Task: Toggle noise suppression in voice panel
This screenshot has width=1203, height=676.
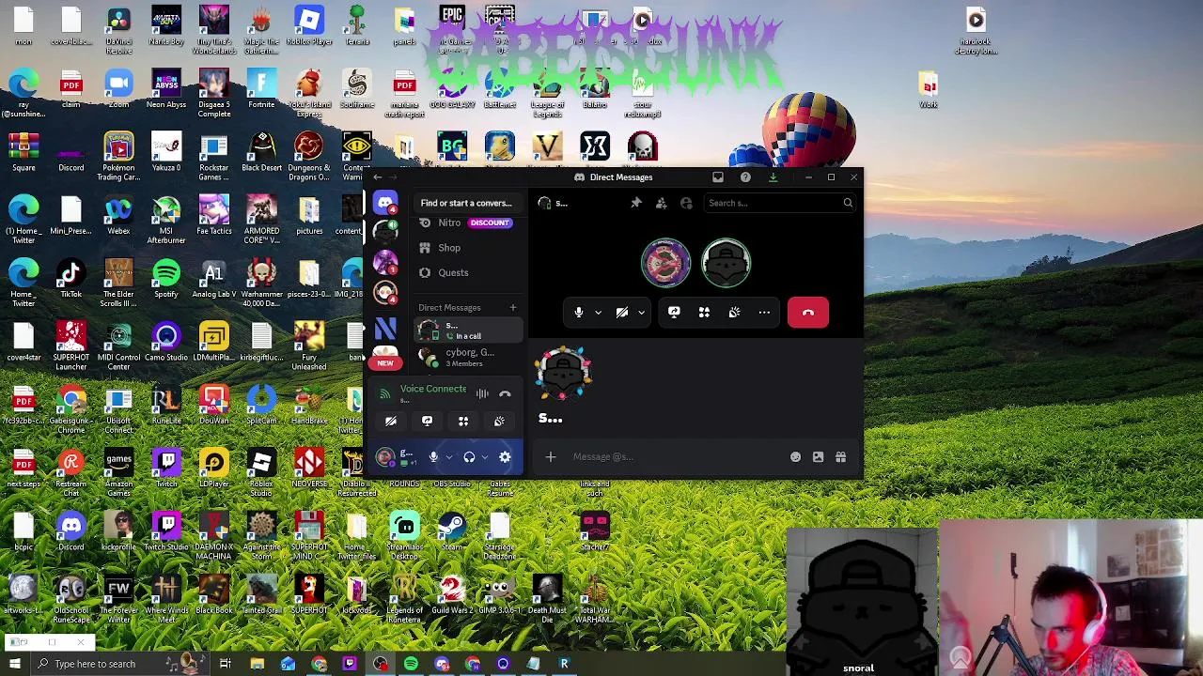Action: [482, 394]
